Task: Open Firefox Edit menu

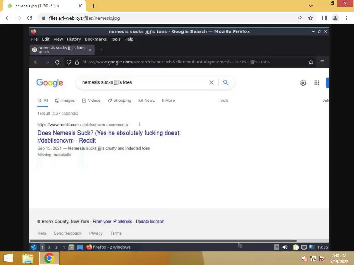Action: point(46,39)
